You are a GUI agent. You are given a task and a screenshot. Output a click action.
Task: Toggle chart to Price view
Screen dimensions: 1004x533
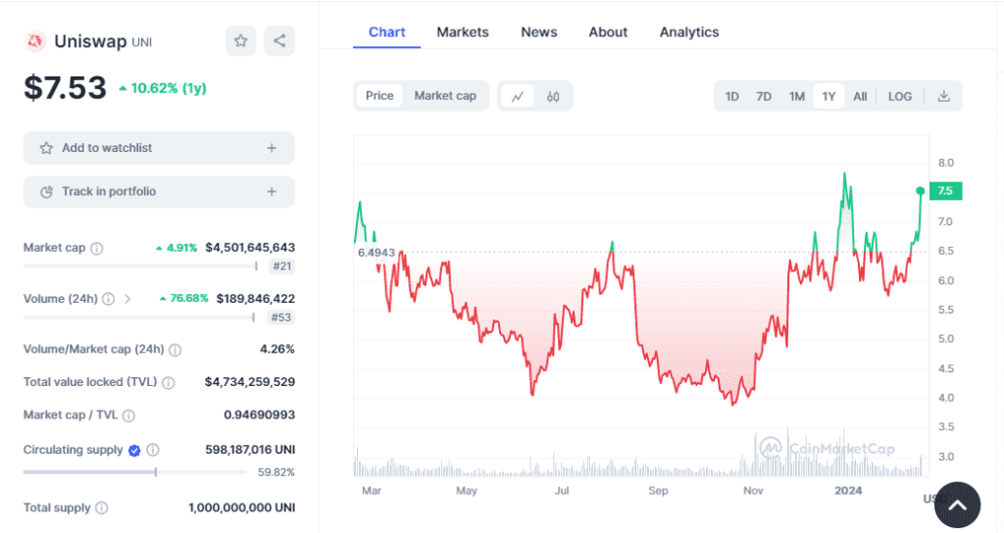pos(379,96)
